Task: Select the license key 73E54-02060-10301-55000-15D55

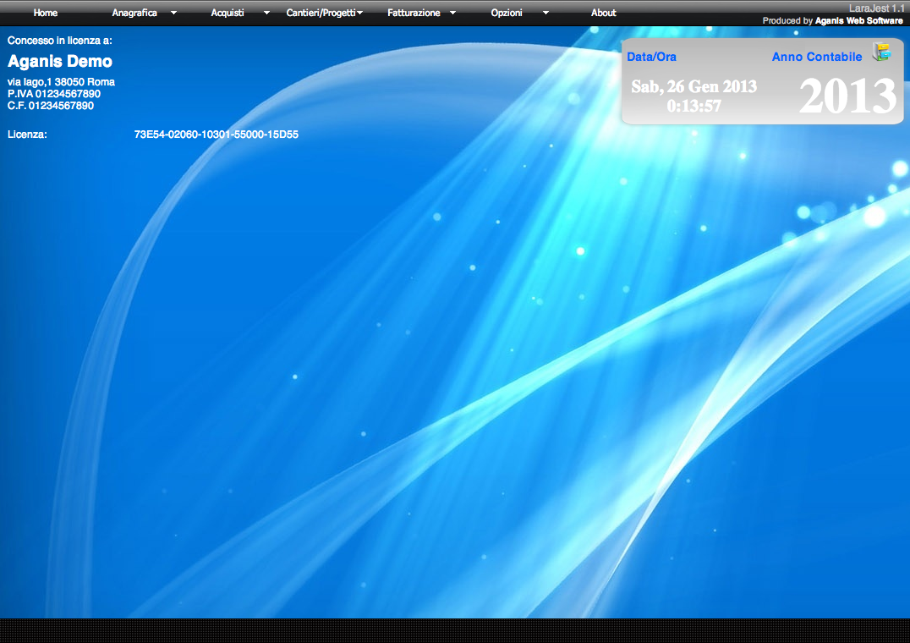Action: click(x=216, y=134)
